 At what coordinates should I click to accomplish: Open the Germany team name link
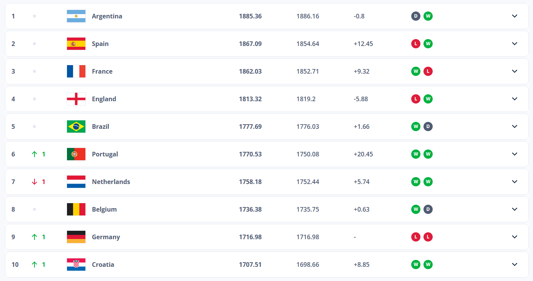[106, 237]
